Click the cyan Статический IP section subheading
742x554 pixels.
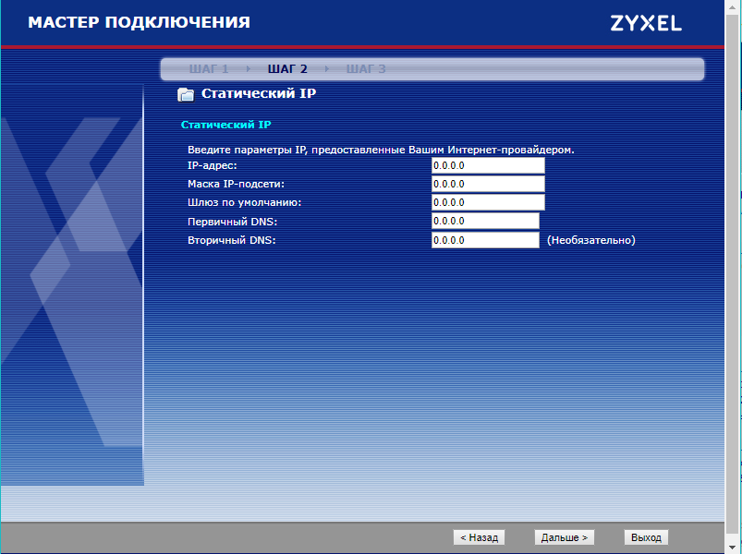225,124
